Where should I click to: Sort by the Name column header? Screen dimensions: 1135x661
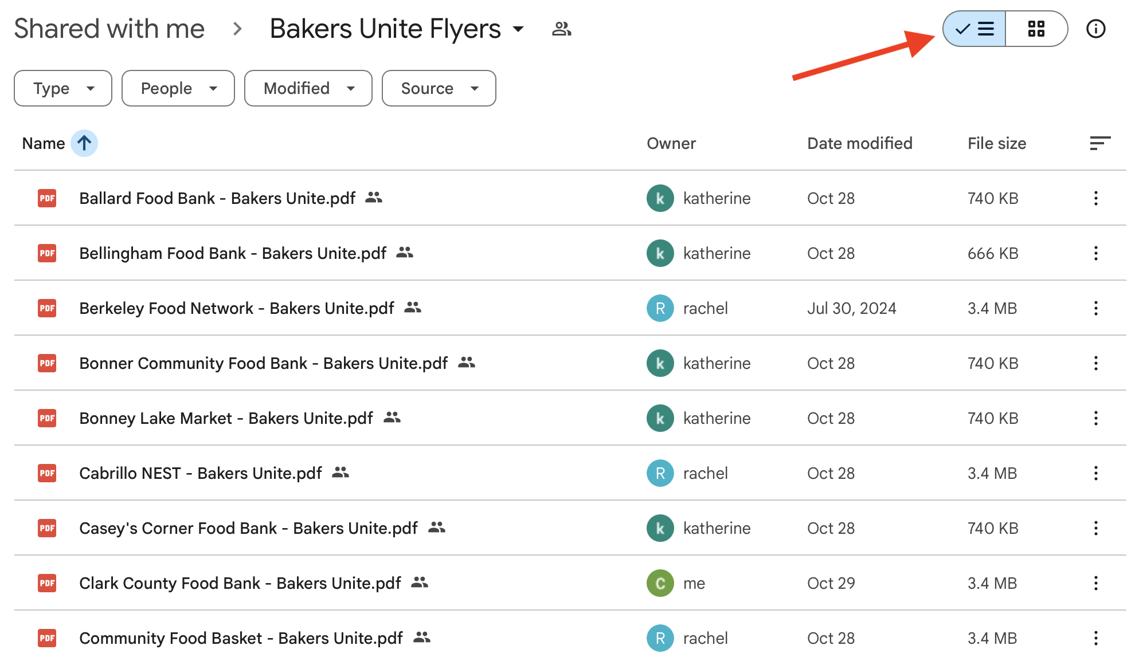[x=44, y=143]
